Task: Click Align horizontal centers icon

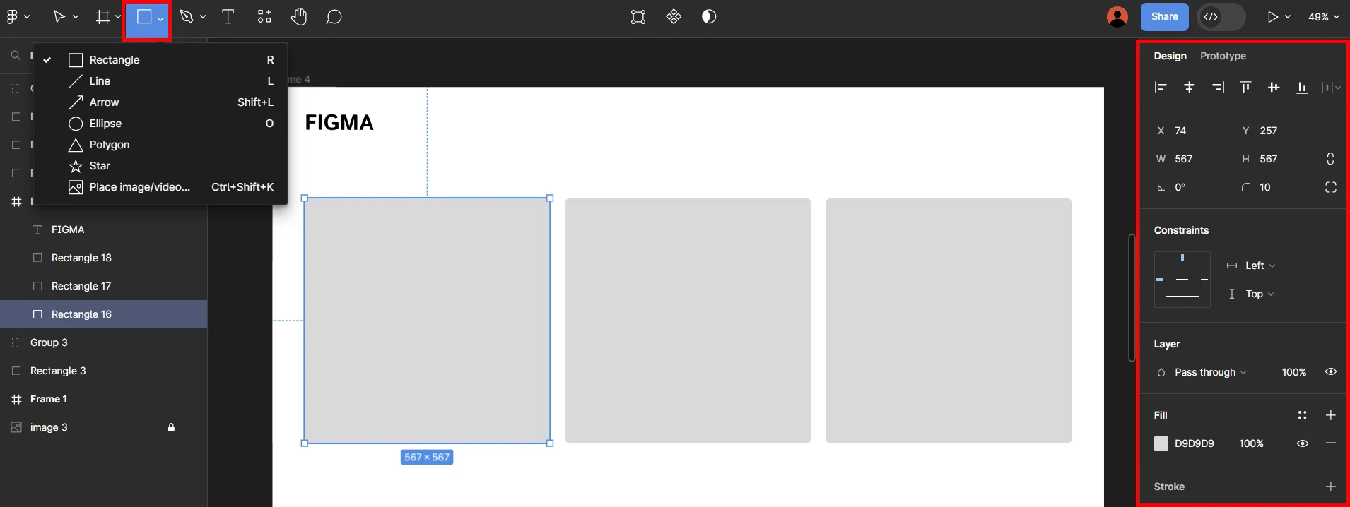Action: [1189, 88]
